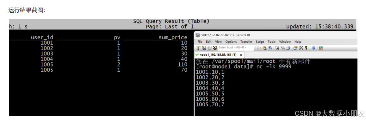Click the Reconnect toolbar icon
The image size is (366, 120).
[x=209, y=48]
